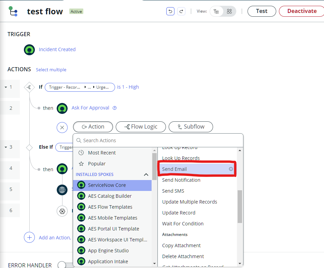Viewport: 324px width, 268px height.
Task: Switch to diagram grid view
Action: pos(229,11)
